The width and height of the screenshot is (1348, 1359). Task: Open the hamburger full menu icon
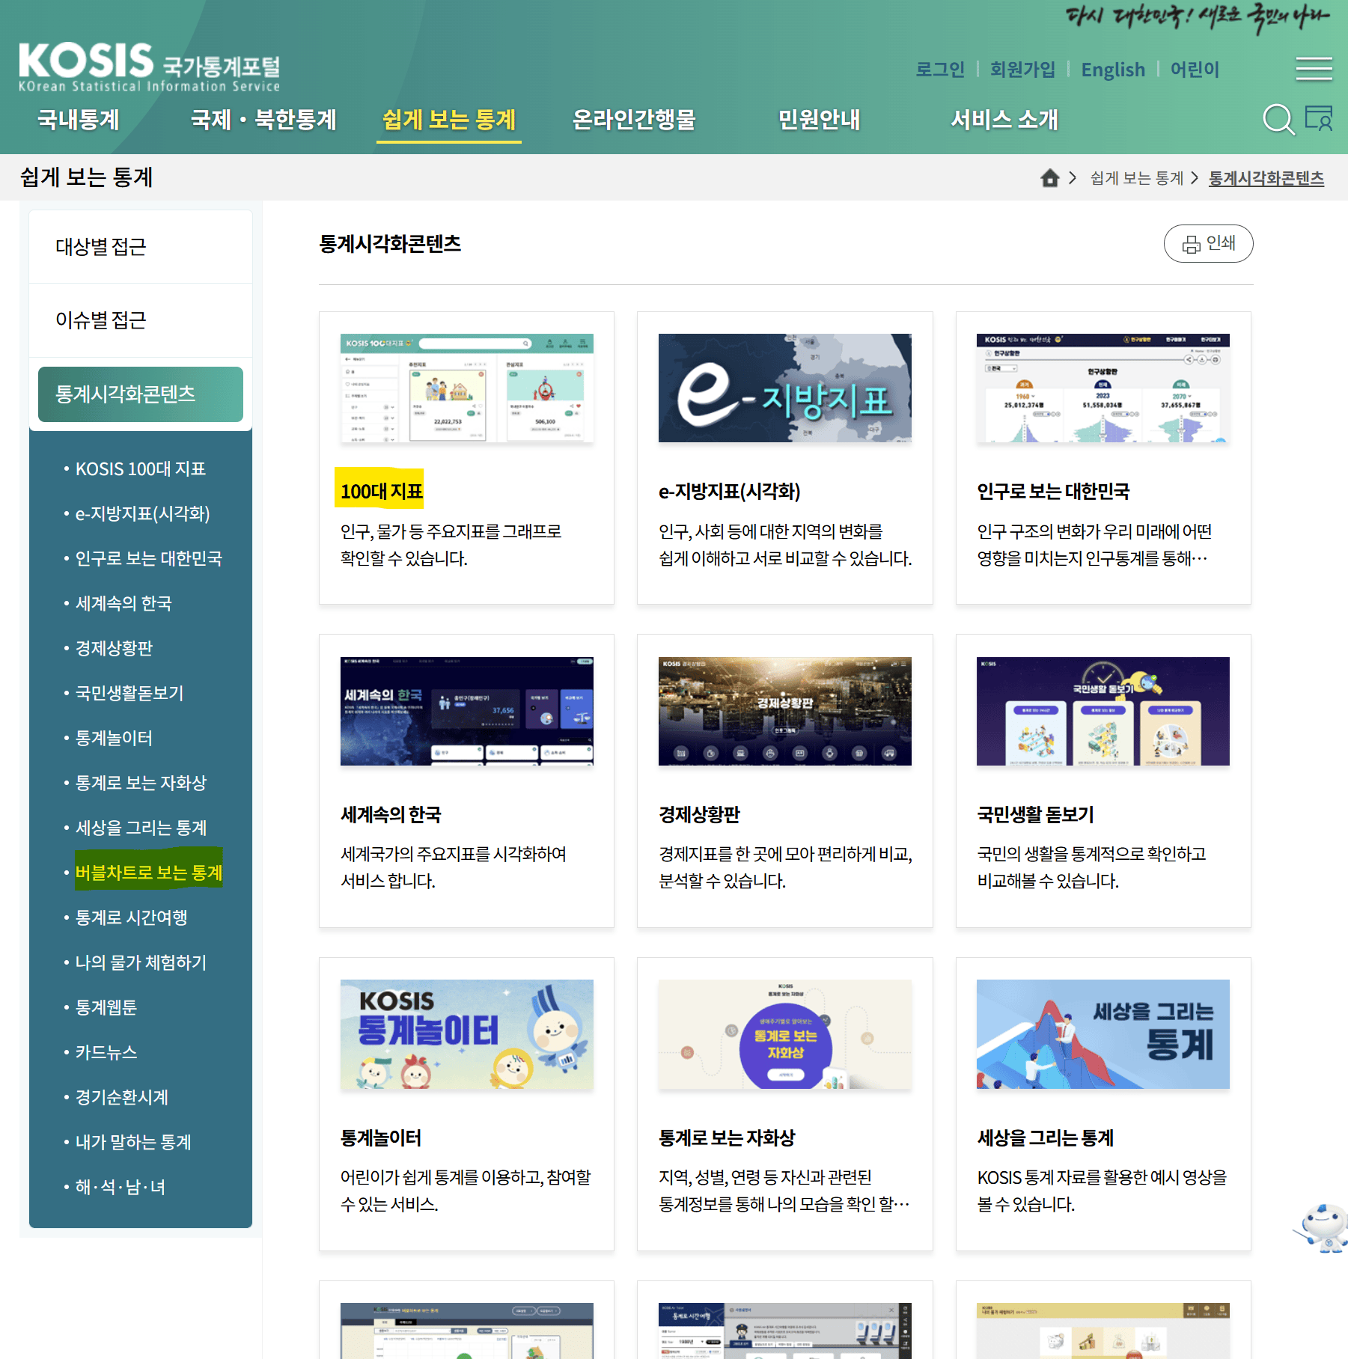point(1314,69)
